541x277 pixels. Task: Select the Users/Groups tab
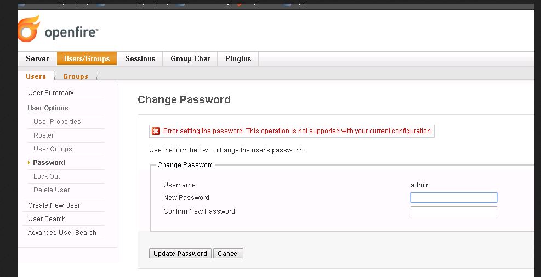tap(87, 58)
